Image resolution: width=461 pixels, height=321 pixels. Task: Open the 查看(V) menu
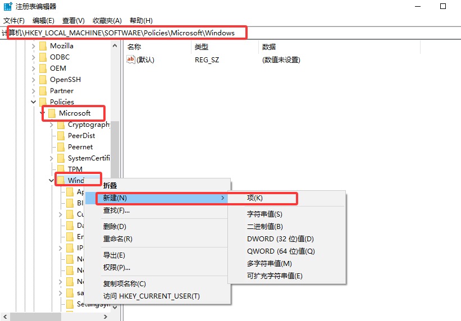click(x=73, y=21)
